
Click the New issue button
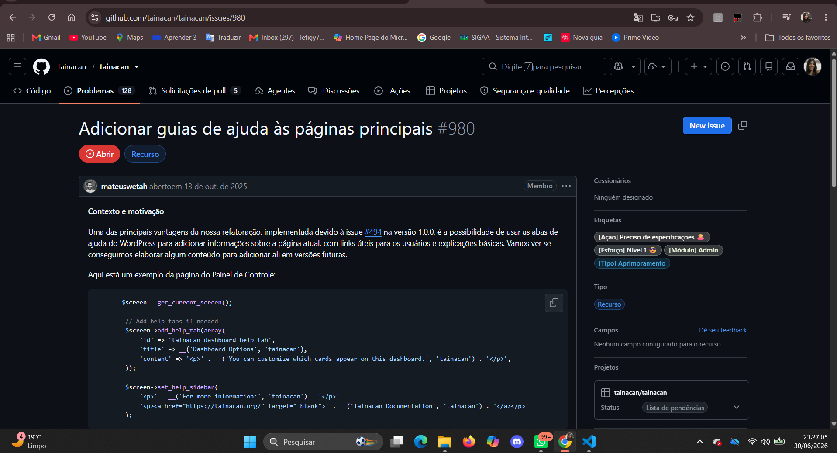(x=707, y=126)
